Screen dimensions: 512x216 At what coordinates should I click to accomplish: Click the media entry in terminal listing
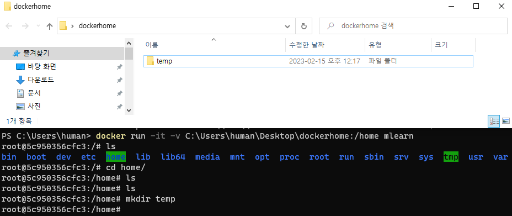coord(207,157)
